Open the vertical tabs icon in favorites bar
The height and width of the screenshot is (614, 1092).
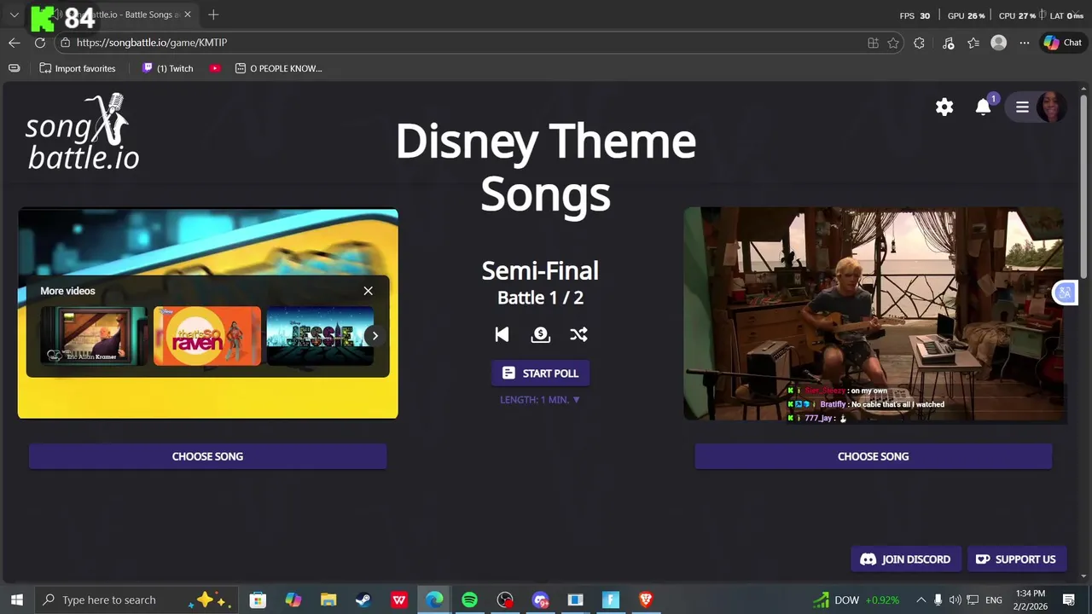pyautogui.click(x=15, y=68)
